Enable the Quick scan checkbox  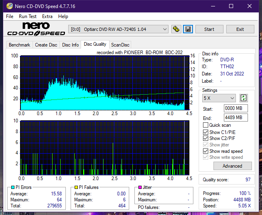click(205, 125)
